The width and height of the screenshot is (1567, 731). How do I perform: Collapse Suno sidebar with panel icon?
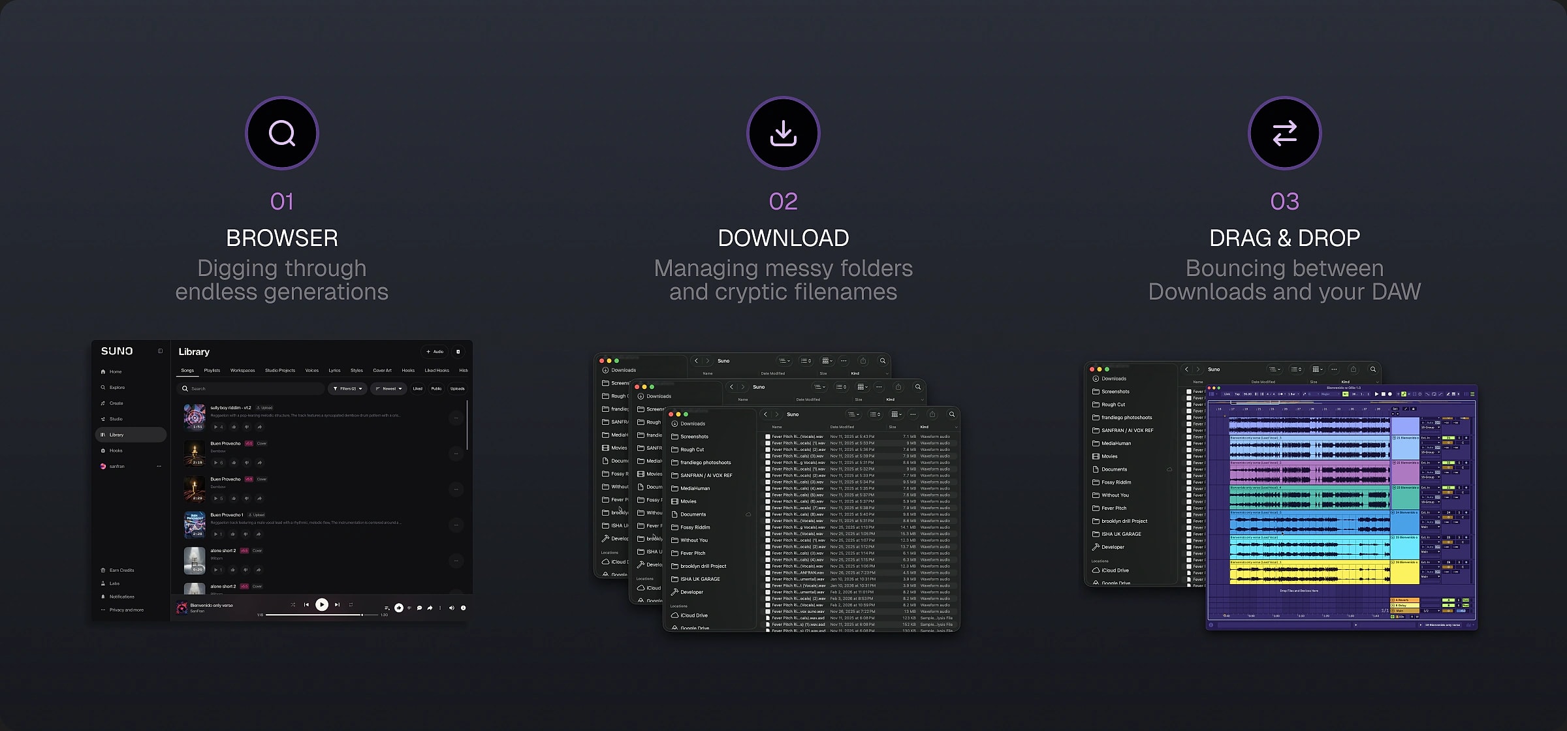tap(160, 351)
